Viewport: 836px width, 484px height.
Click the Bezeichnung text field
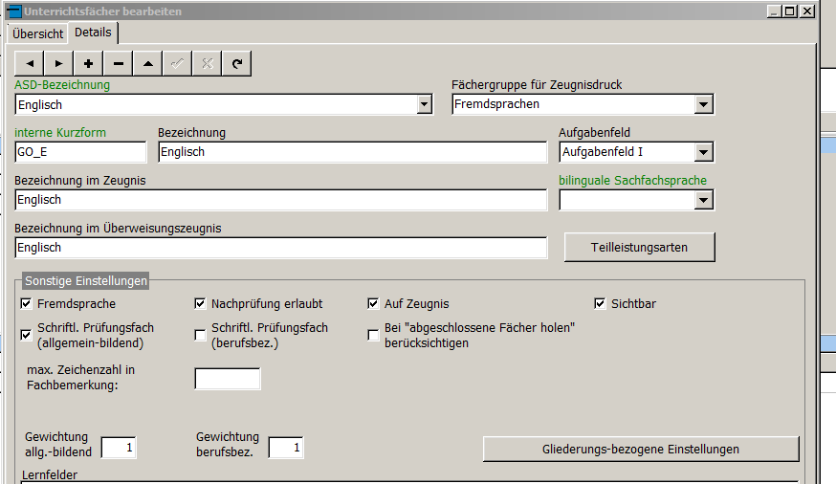[x=352, y=152]
